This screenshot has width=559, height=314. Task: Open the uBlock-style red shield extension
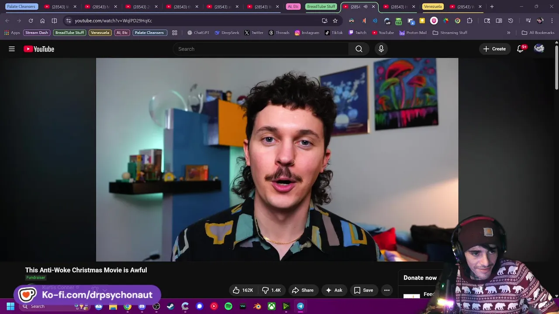pos(434,20)
